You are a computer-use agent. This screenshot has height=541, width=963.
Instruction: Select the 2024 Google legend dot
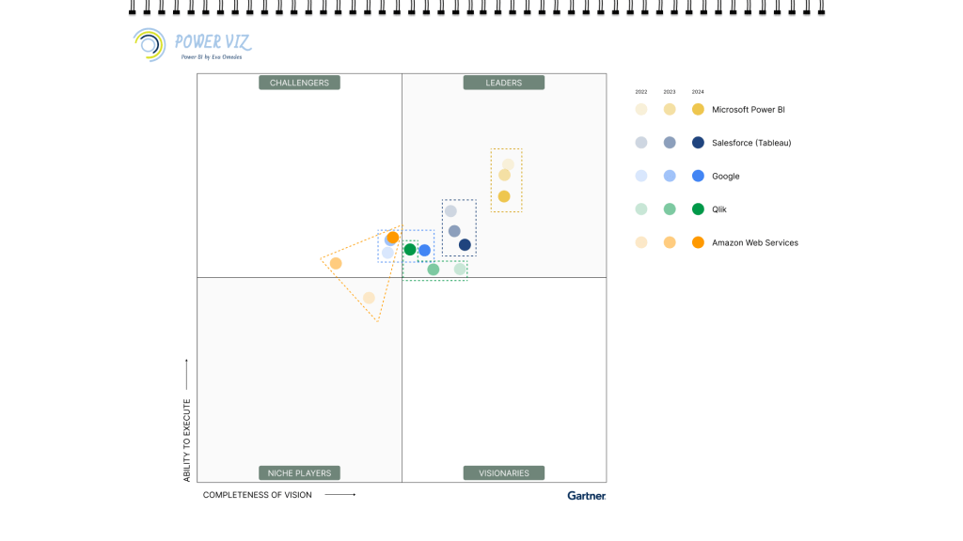(x=698, y=177)
